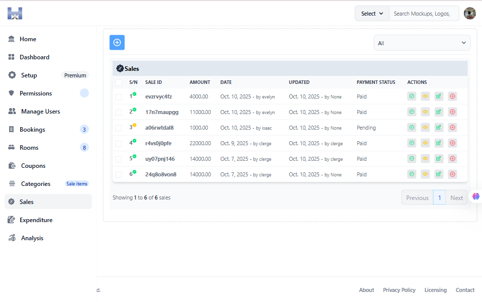Open the eye view icon for sale a06rwtdal8
Viewport: 482px width, 302px height.
click(x=425, y=127)
